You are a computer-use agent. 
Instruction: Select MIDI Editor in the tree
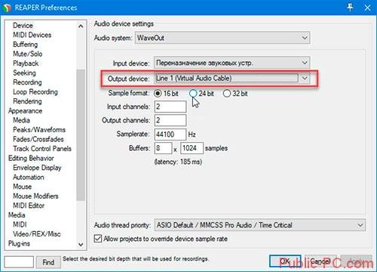tap(29, 206)
